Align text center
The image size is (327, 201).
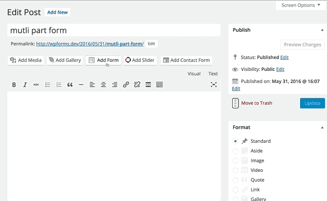[103, 85]
